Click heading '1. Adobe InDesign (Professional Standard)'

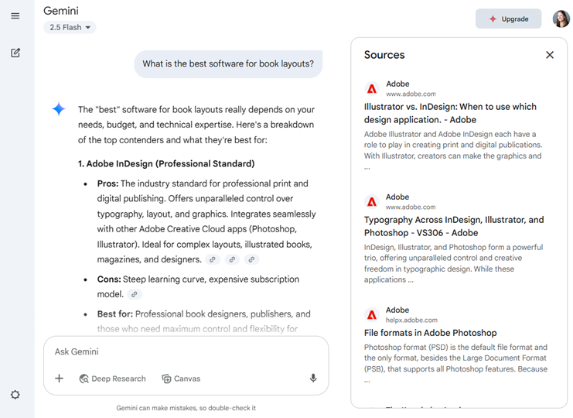click(166, 163)
